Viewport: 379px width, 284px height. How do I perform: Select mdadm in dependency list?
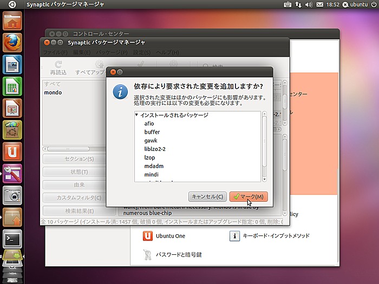click(x=154, y=166)
